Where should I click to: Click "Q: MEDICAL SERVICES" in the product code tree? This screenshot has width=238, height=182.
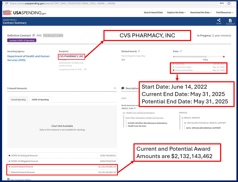point(191,118)
